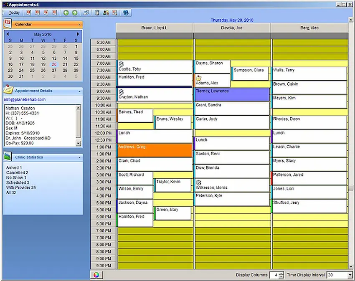The image size is (355, 281).
Task: Click the Calendar panel icon beside its title
Action: (7, 24)
